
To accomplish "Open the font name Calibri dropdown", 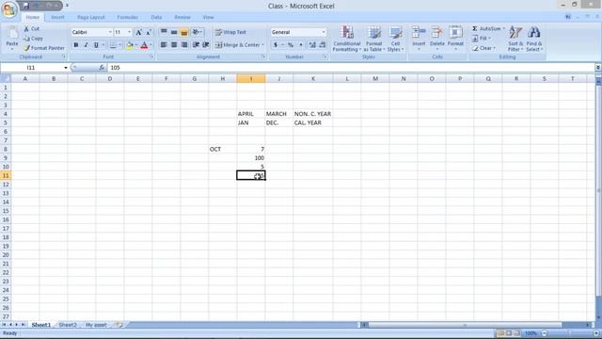I will click(110, 32).
